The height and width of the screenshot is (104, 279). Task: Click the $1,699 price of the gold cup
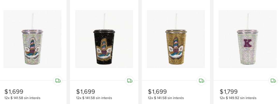pos(158,92)
